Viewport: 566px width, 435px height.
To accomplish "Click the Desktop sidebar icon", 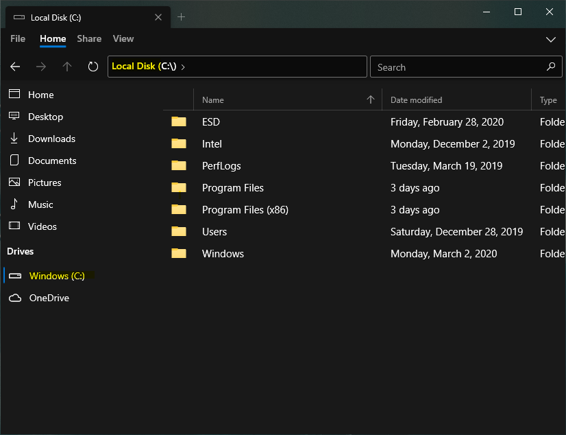I will 14,116.
